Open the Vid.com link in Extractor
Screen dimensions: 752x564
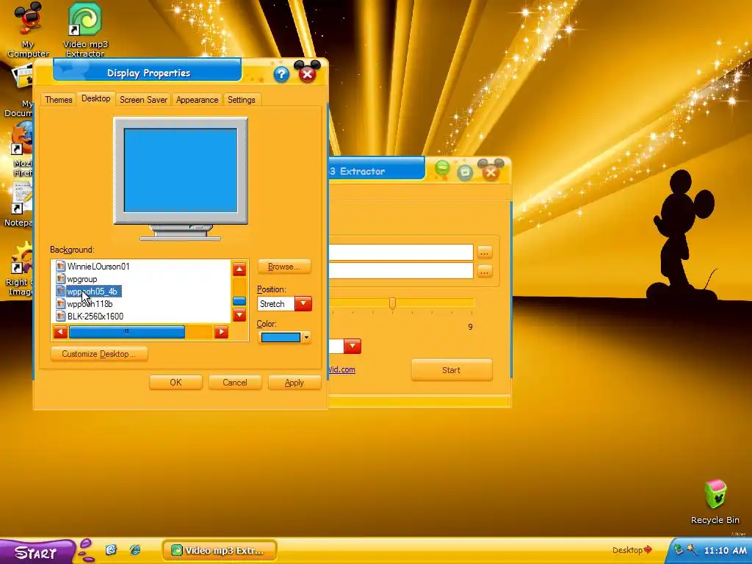pyautogui.click(x=342, y=369)
